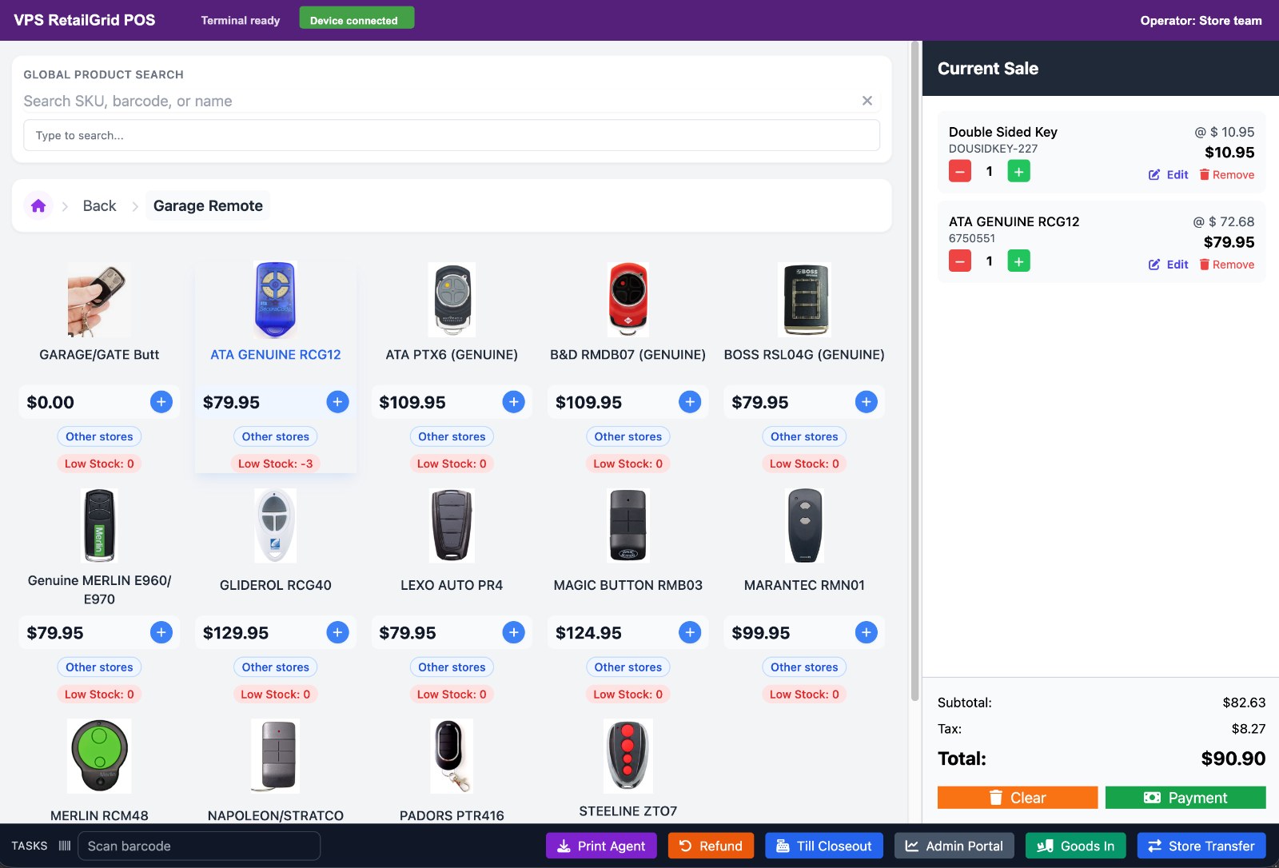Check other stores for GARAGE/GATE Butt
The image size is (1279, 868).
point(99,436)
